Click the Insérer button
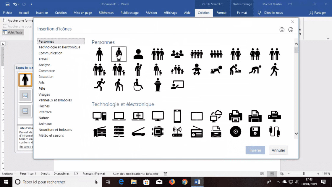Screen dimensions: 332x187 click(255, 150)
